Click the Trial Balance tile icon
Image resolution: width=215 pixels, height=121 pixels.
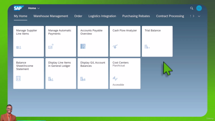[147, 47]
